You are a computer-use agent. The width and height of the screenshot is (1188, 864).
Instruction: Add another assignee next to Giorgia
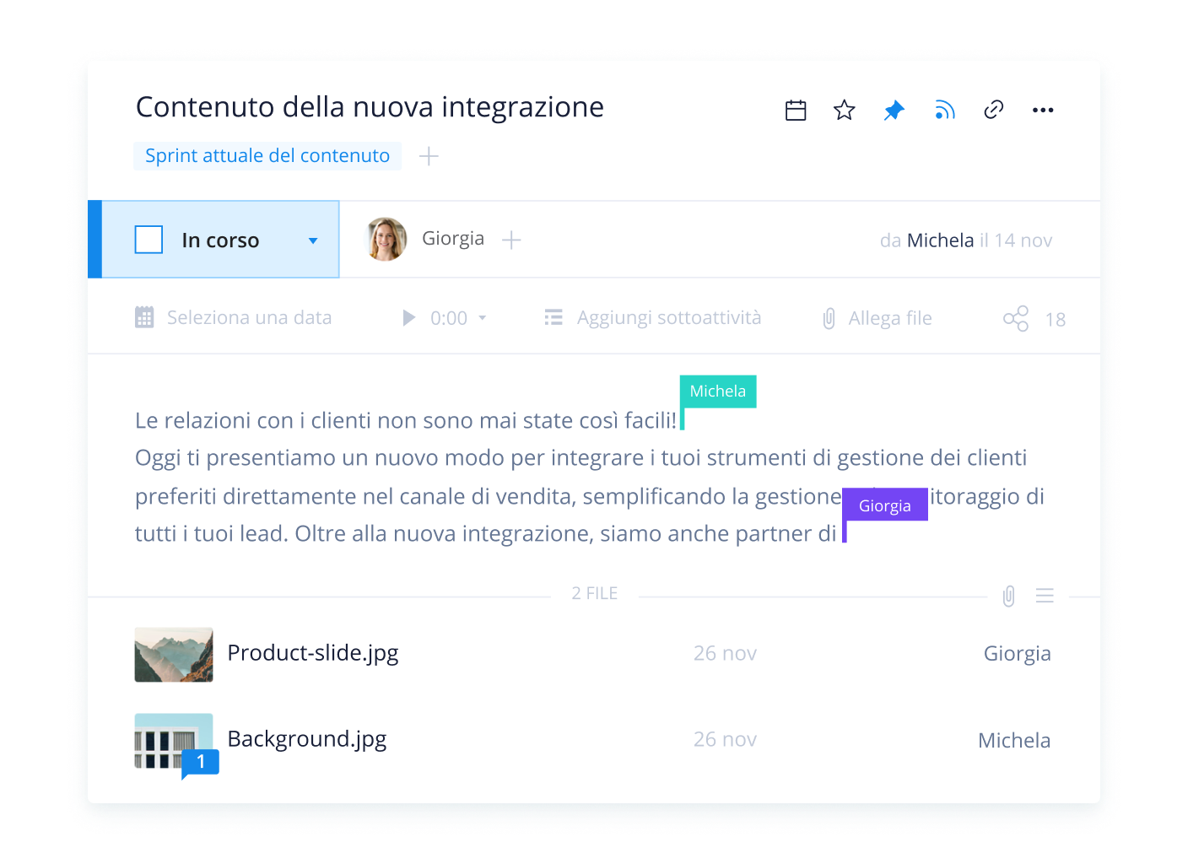pos(511,240)
